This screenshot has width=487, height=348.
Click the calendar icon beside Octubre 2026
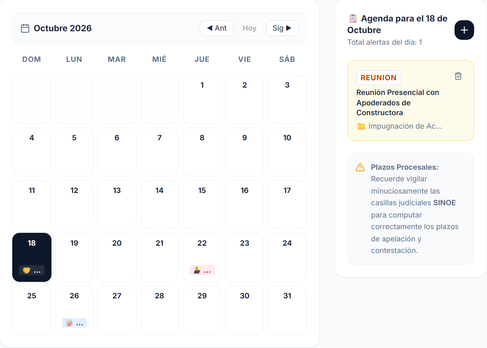point(25,28)
